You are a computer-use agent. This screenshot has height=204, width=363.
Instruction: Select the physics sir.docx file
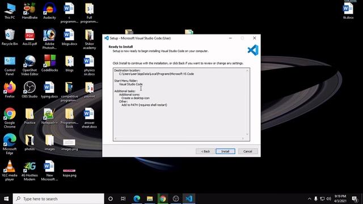click(90, 66)
